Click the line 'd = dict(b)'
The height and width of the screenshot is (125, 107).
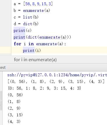pos(26,24)
